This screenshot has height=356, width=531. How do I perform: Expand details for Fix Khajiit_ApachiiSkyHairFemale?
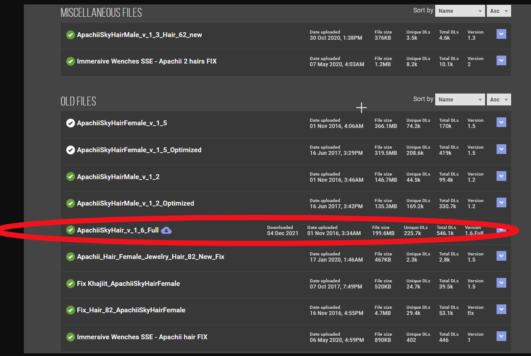click(501, 283)
